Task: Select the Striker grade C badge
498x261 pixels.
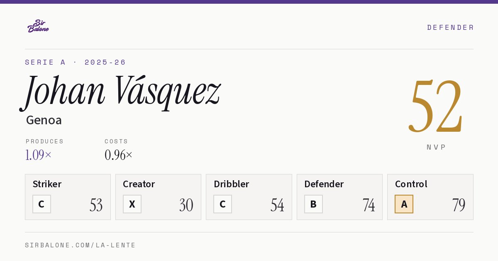Action: point(41,204)
